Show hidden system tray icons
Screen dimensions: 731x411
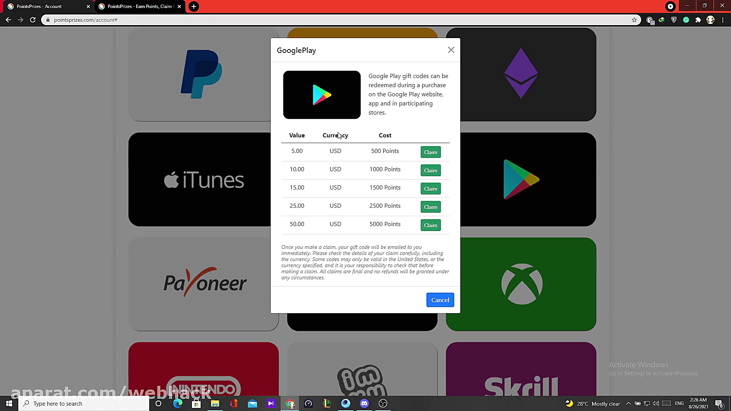(628, 403)
